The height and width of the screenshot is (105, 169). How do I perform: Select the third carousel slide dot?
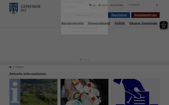coord(86,59)
